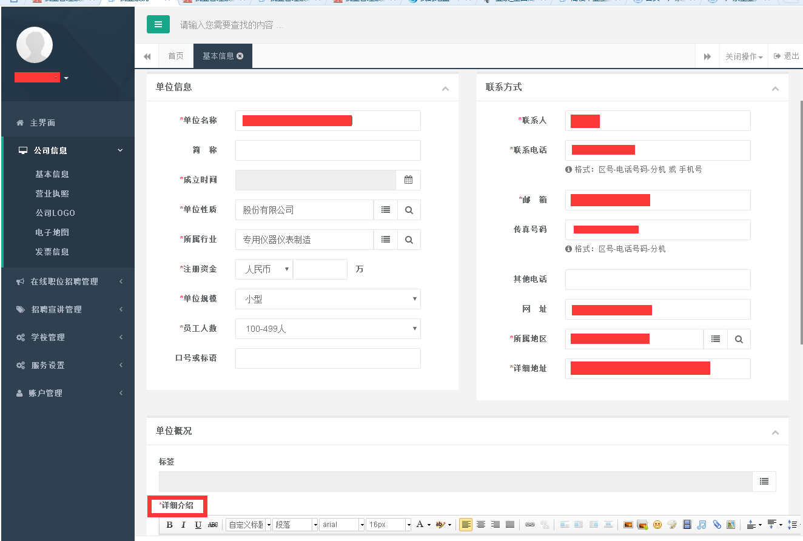This screenshot has width=803, height=541.
Task: Select the 基本信息 tab
Action: 218,56
